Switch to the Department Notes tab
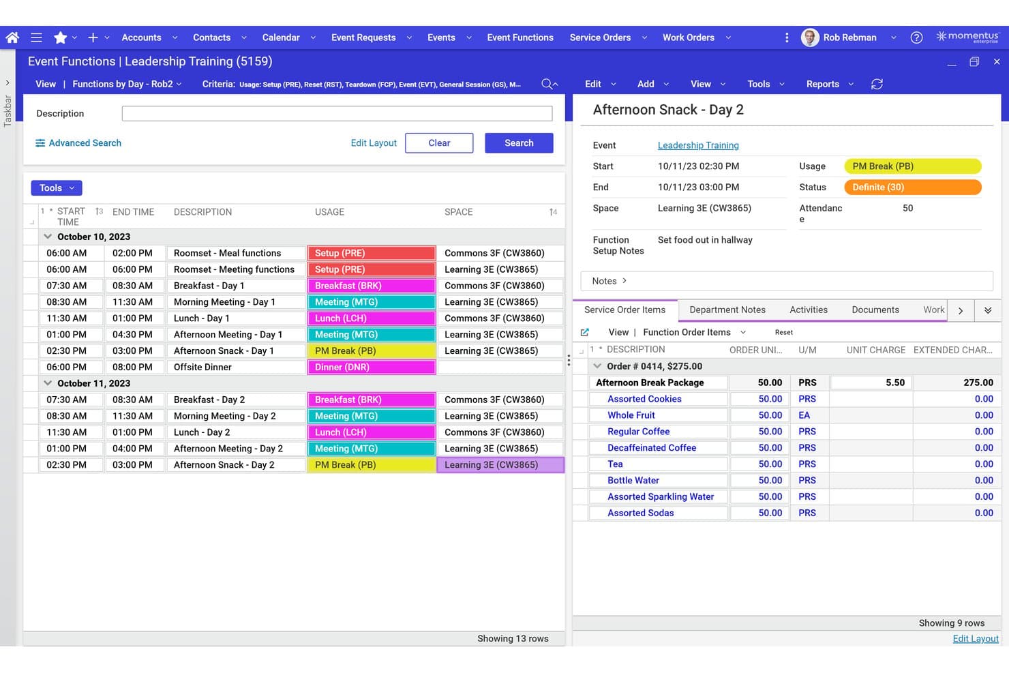The width and height of the screenshot is (1009, 673). (727, 310)
